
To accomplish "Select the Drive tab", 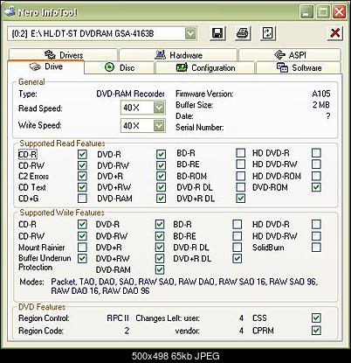I will click(x=46, y=67).
